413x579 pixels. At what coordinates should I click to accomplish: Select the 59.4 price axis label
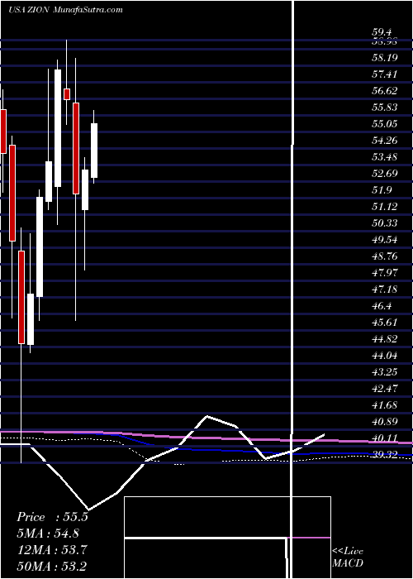382,32
